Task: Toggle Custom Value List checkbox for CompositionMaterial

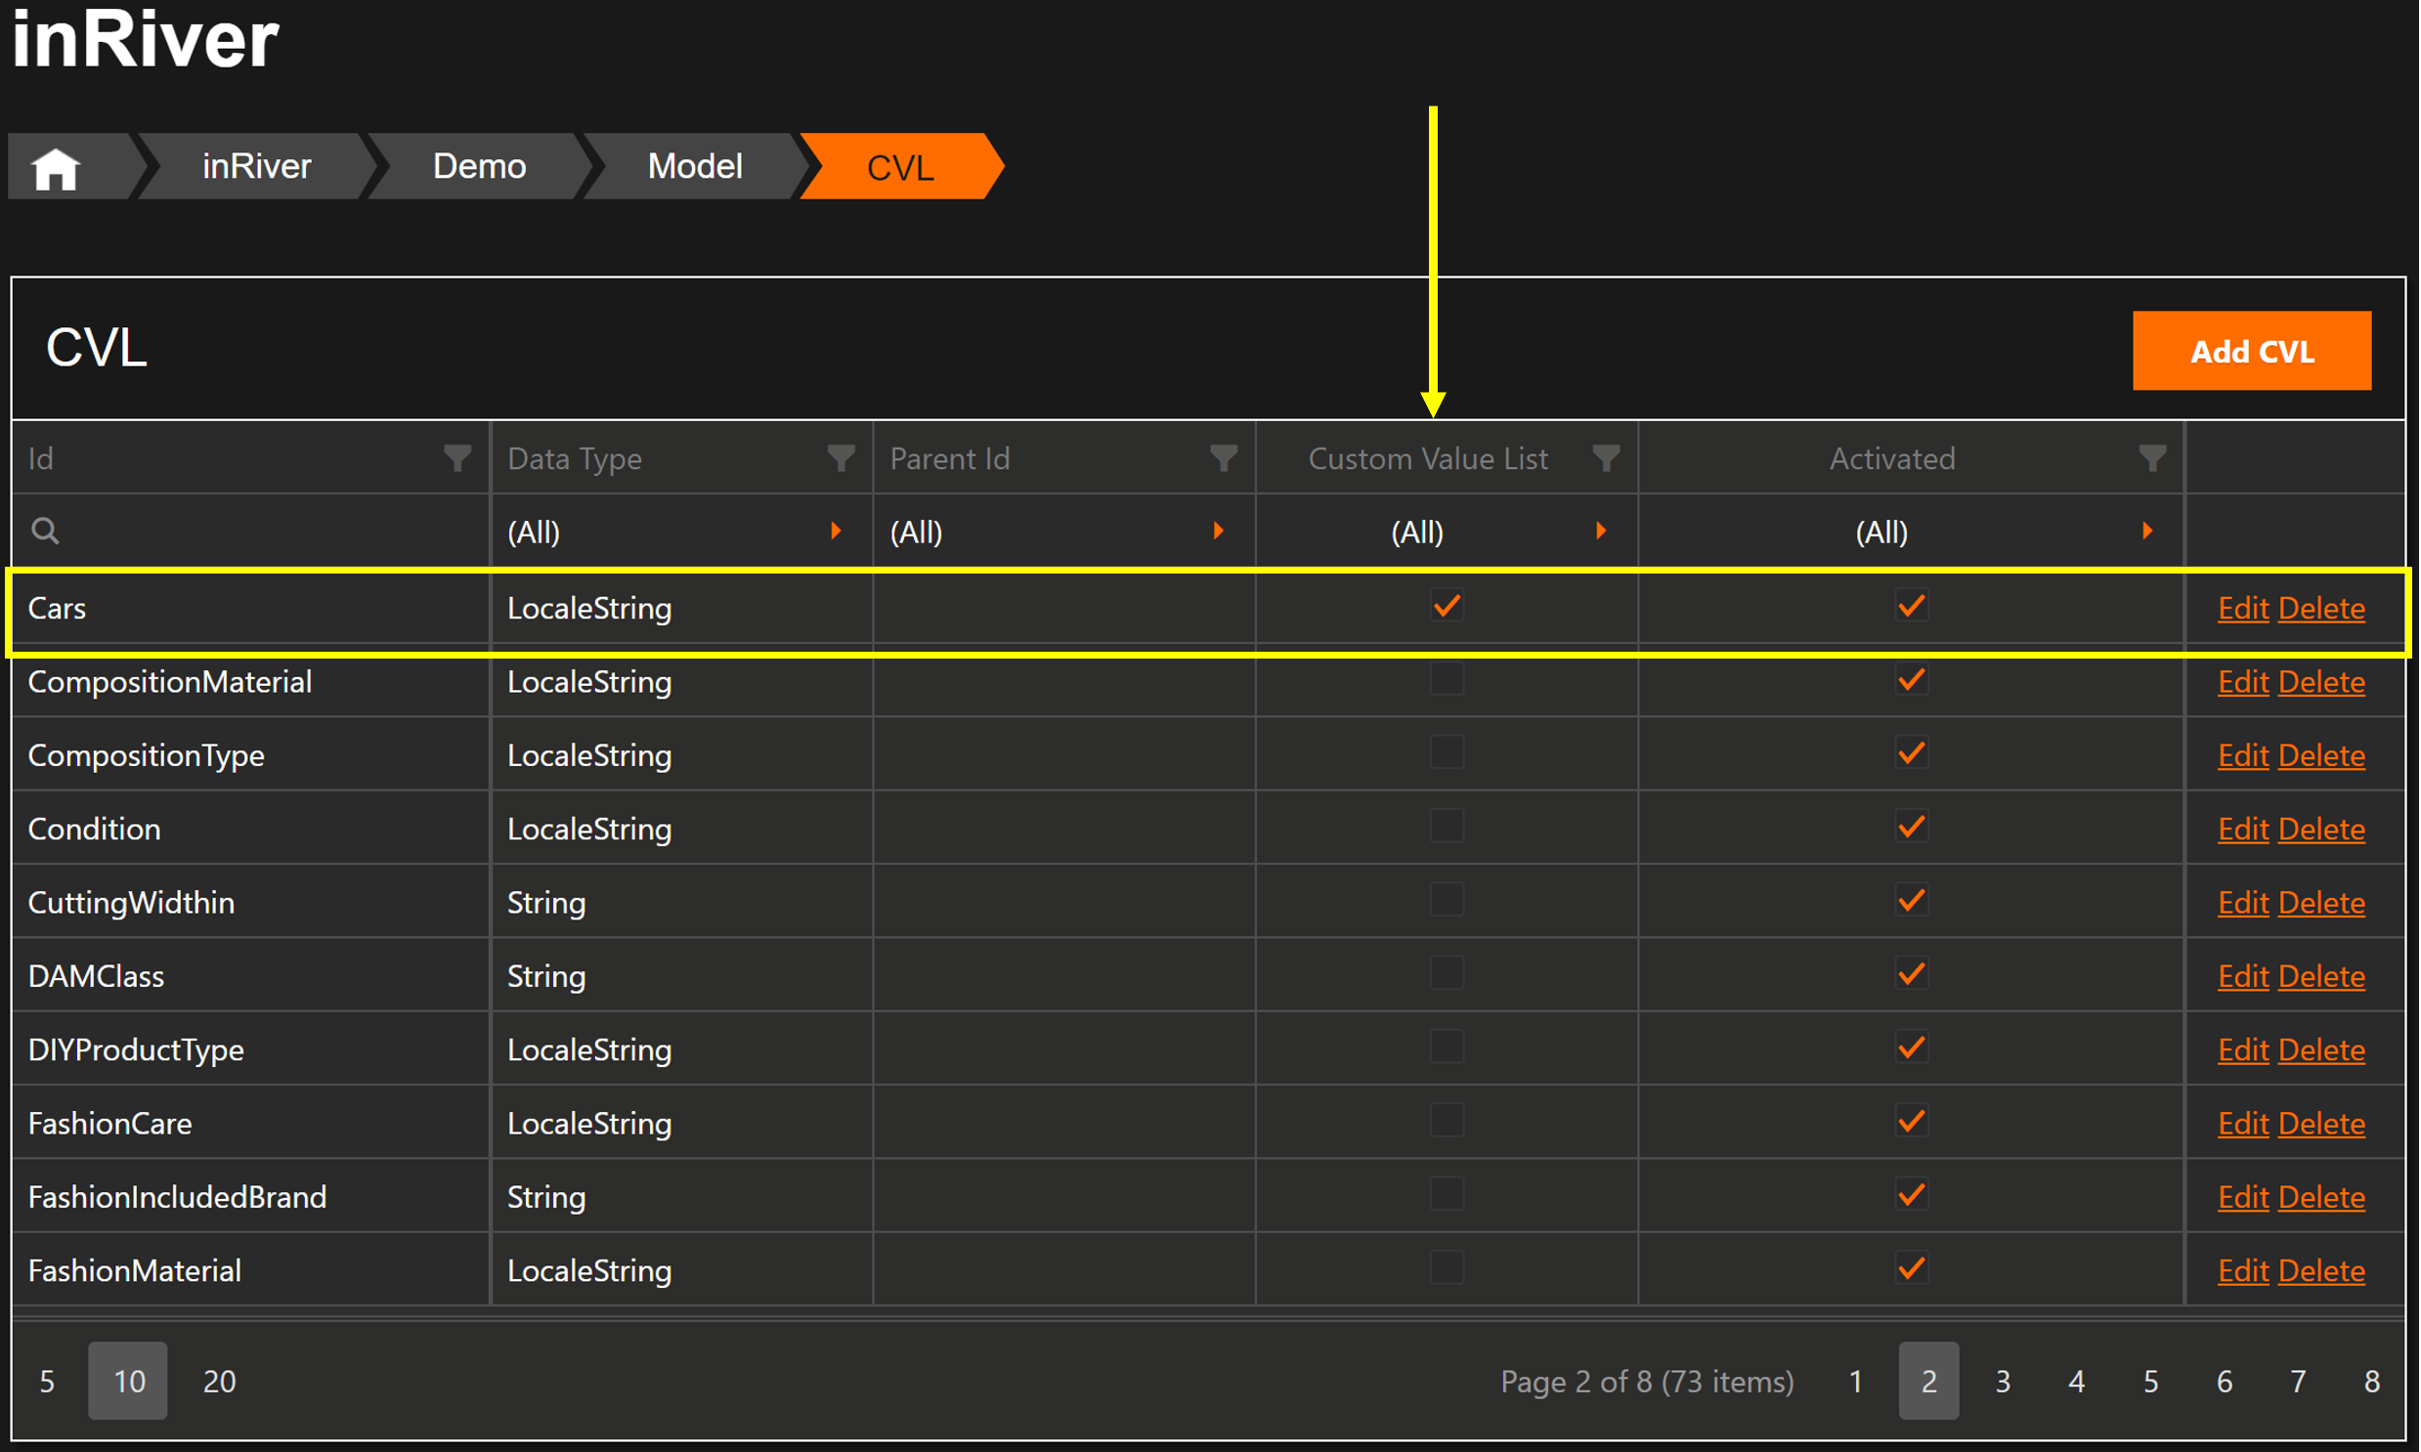Action: 1448,680
